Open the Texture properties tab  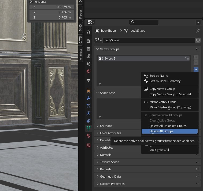point(88,145)
